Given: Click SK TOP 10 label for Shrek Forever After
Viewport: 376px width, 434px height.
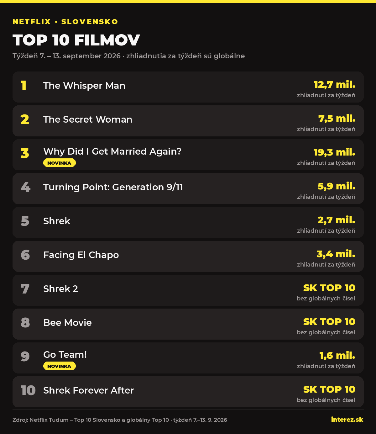Looking at the screenshot, I should [x=329, y=389].
